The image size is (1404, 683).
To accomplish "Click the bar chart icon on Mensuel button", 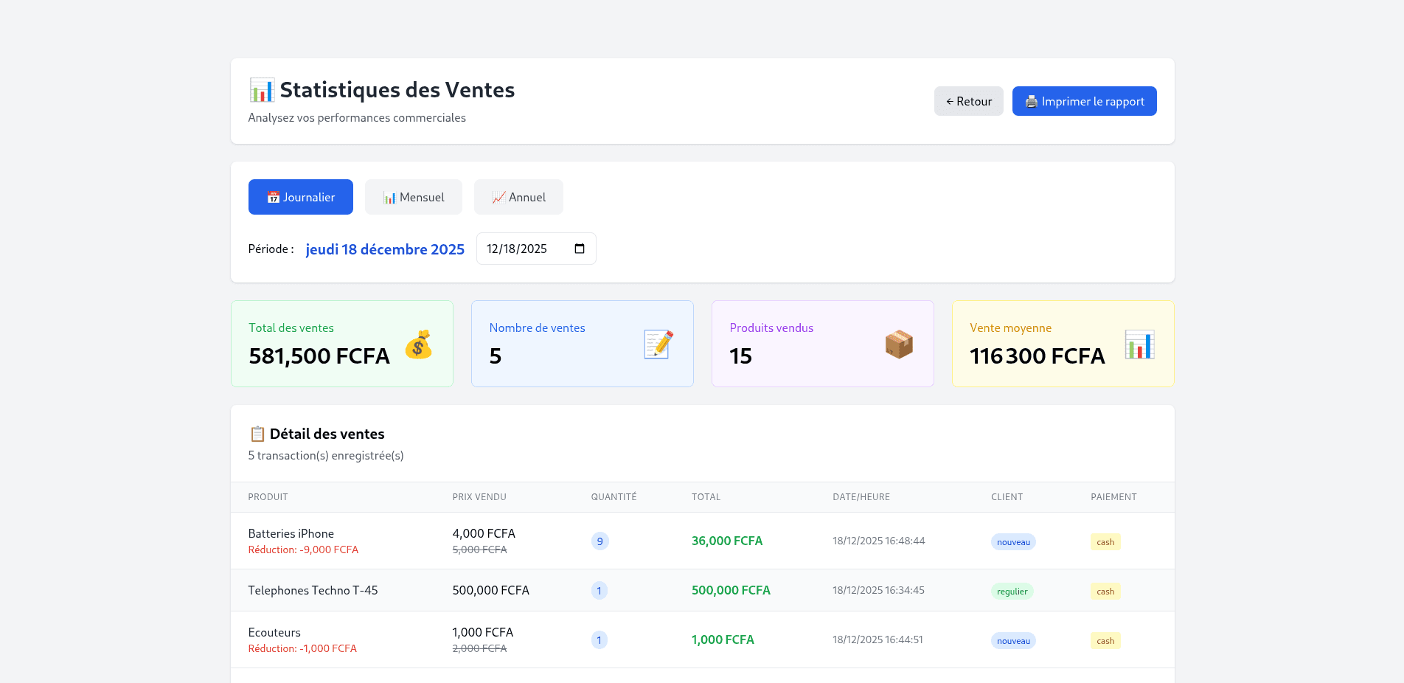I will (390, 197).
